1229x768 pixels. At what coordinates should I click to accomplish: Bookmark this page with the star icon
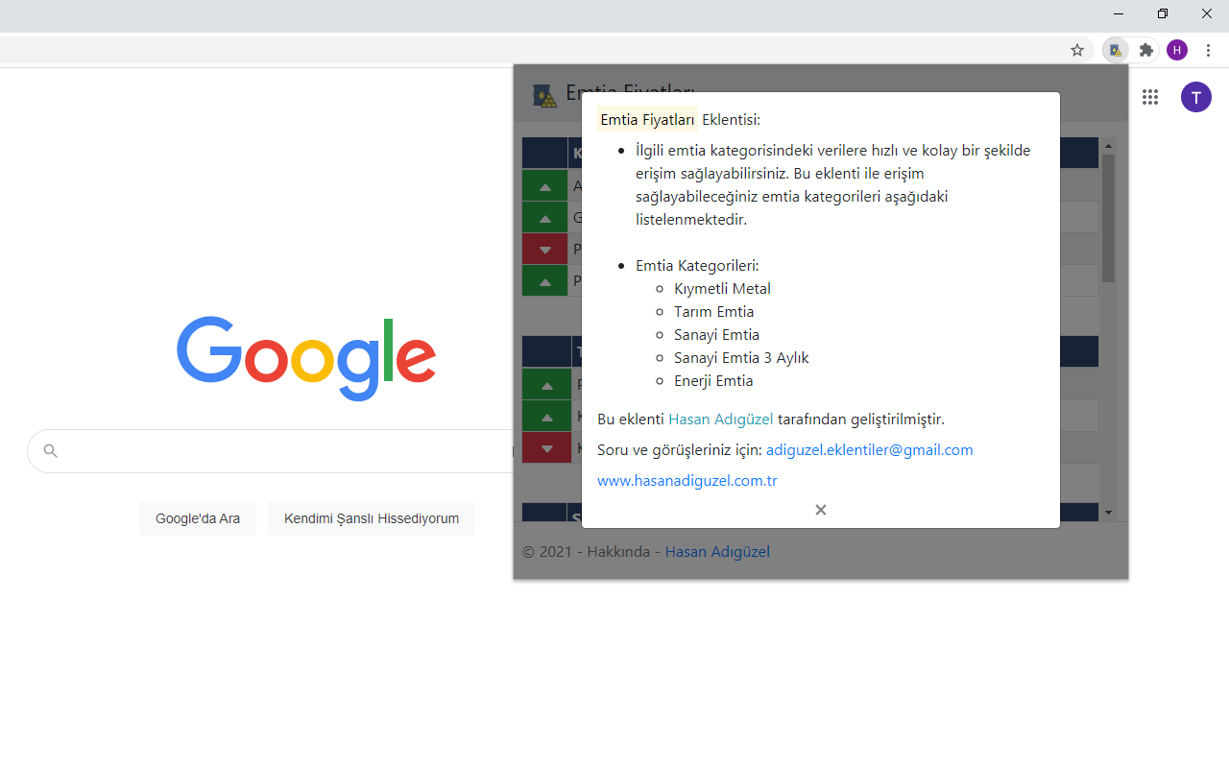click(1077, 50)
